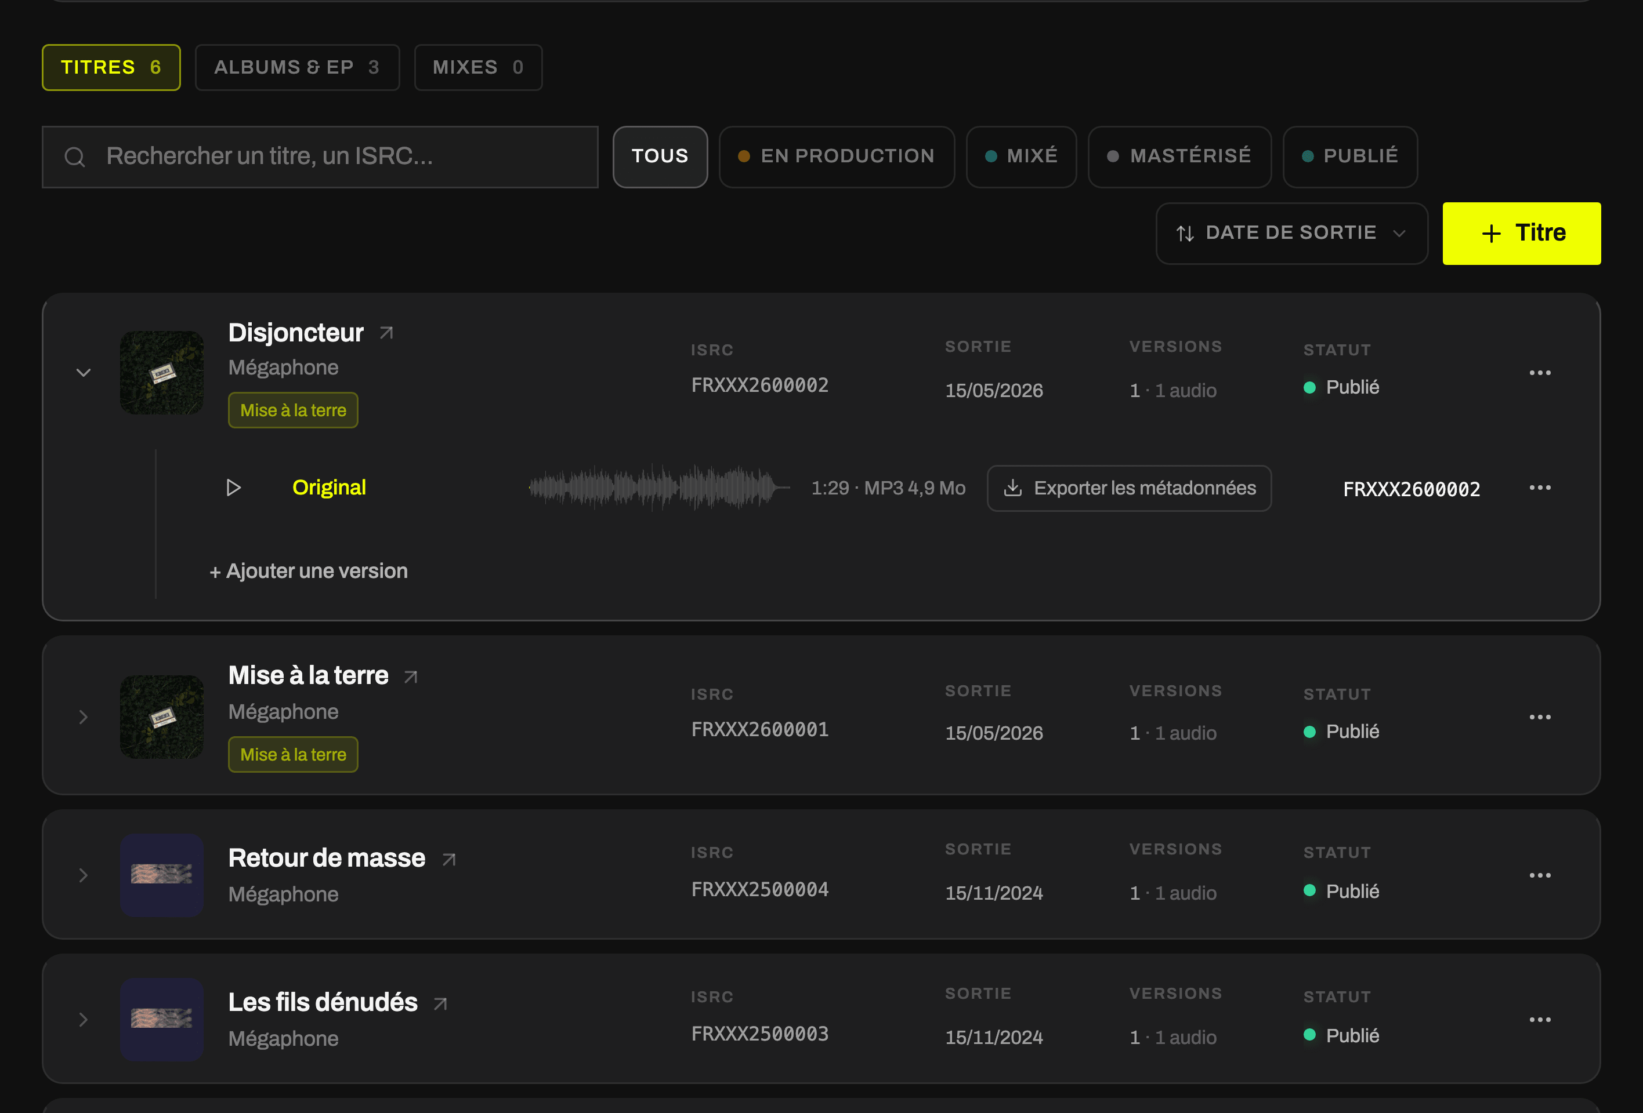
Task: Open more options for Disjoncteur row
Action: coord(1540,373)
